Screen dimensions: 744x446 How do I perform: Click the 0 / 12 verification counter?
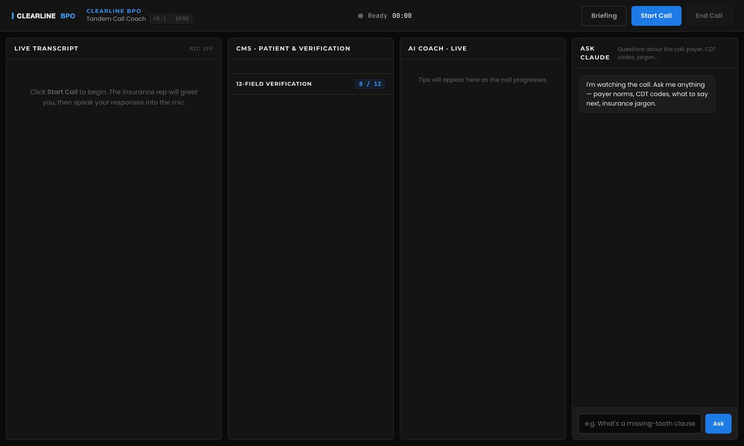point(370,84)
